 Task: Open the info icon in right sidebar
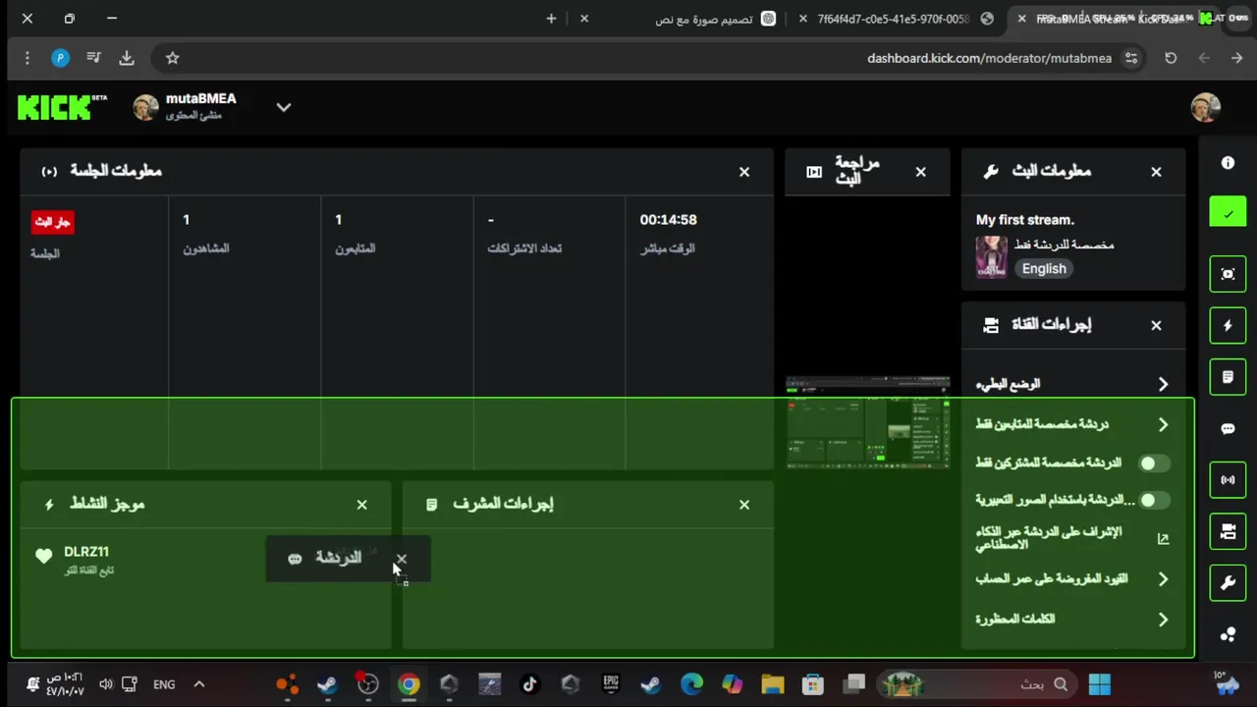(1228, 163)
